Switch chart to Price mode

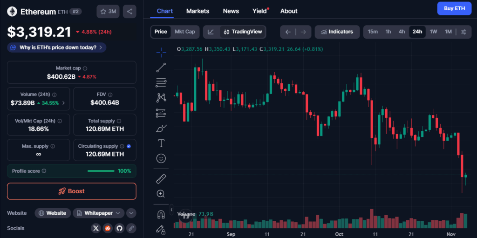click(161, 32)
